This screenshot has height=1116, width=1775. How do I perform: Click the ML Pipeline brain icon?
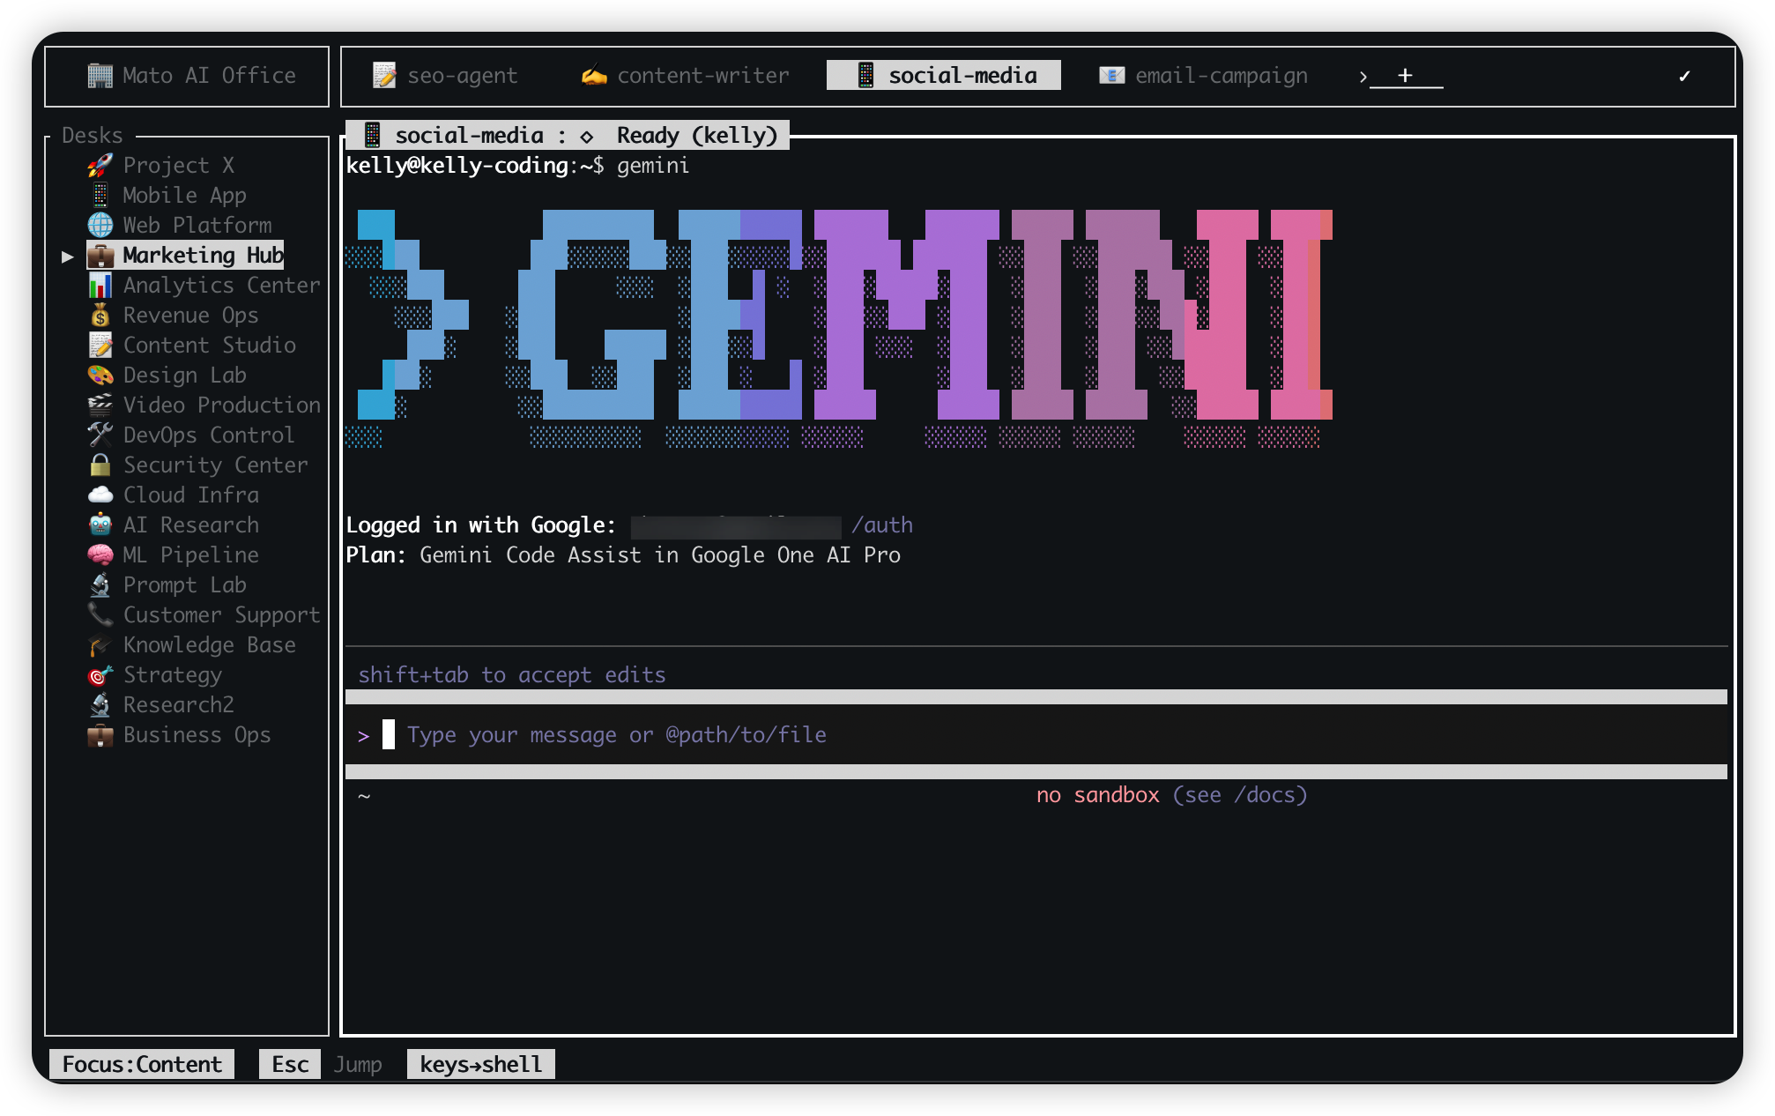(100, 554)
